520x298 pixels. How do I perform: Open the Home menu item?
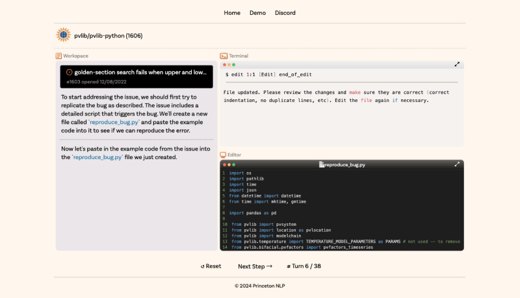(x=232, y=12)
